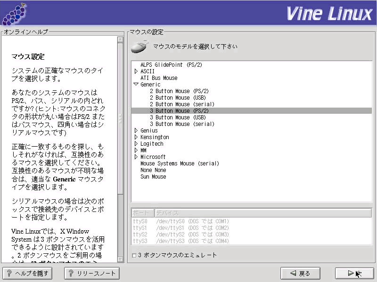Select Sun Mouse

point(153,177)
